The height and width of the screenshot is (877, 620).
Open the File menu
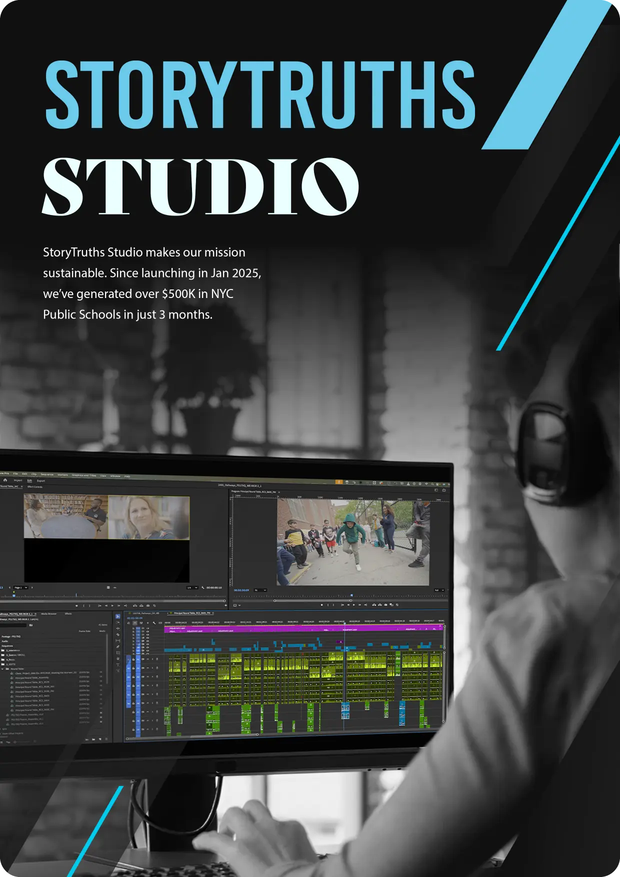point(15,473)
